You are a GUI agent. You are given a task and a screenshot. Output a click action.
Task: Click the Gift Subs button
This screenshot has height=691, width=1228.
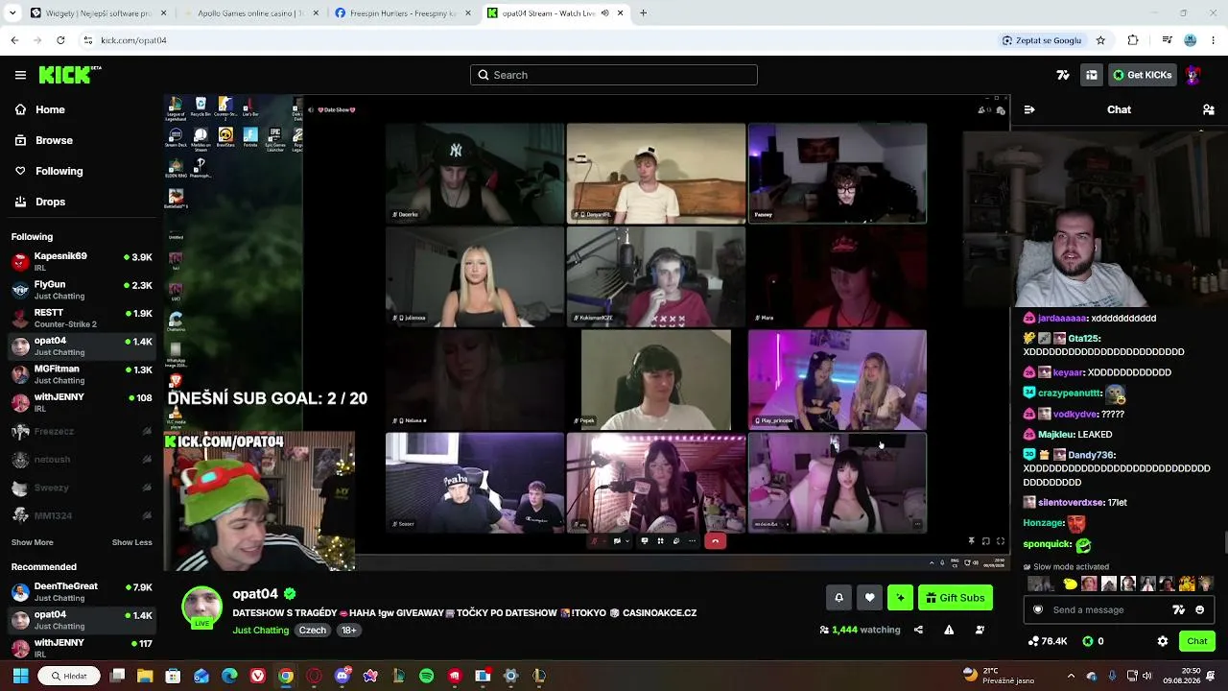coord(956,598)
